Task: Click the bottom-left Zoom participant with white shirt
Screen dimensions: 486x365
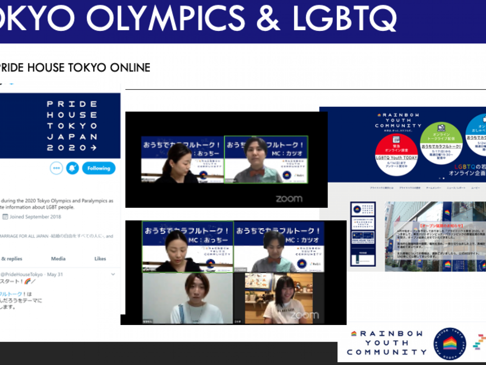Action: point(188,298)
